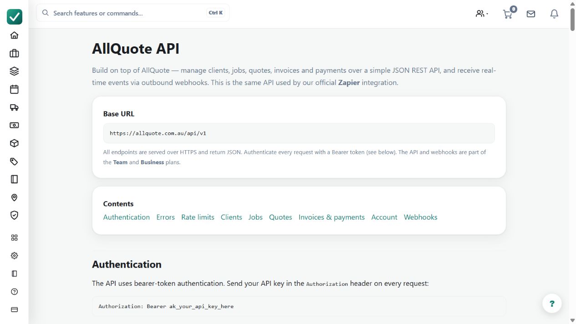Open the briefcase icon in sidebar
Image resolution: width=576 pixels, height=324 pixels.
14,53
